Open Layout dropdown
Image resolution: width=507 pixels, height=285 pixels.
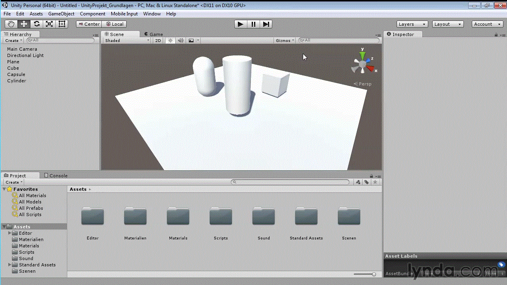click(448, 24)
